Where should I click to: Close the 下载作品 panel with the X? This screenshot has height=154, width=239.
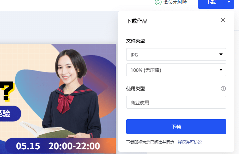pos(223,20)
